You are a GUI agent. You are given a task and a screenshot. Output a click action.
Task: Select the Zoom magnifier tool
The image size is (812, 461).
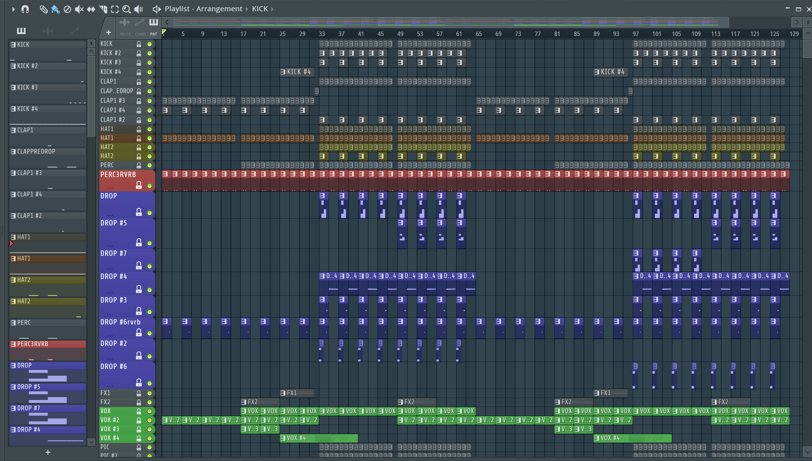tap(127, 9)
